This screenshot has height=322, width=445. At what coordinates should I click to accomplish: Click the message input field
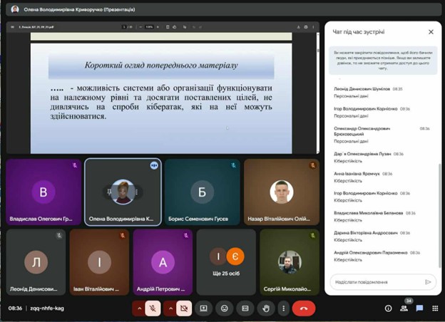(375, 282)
